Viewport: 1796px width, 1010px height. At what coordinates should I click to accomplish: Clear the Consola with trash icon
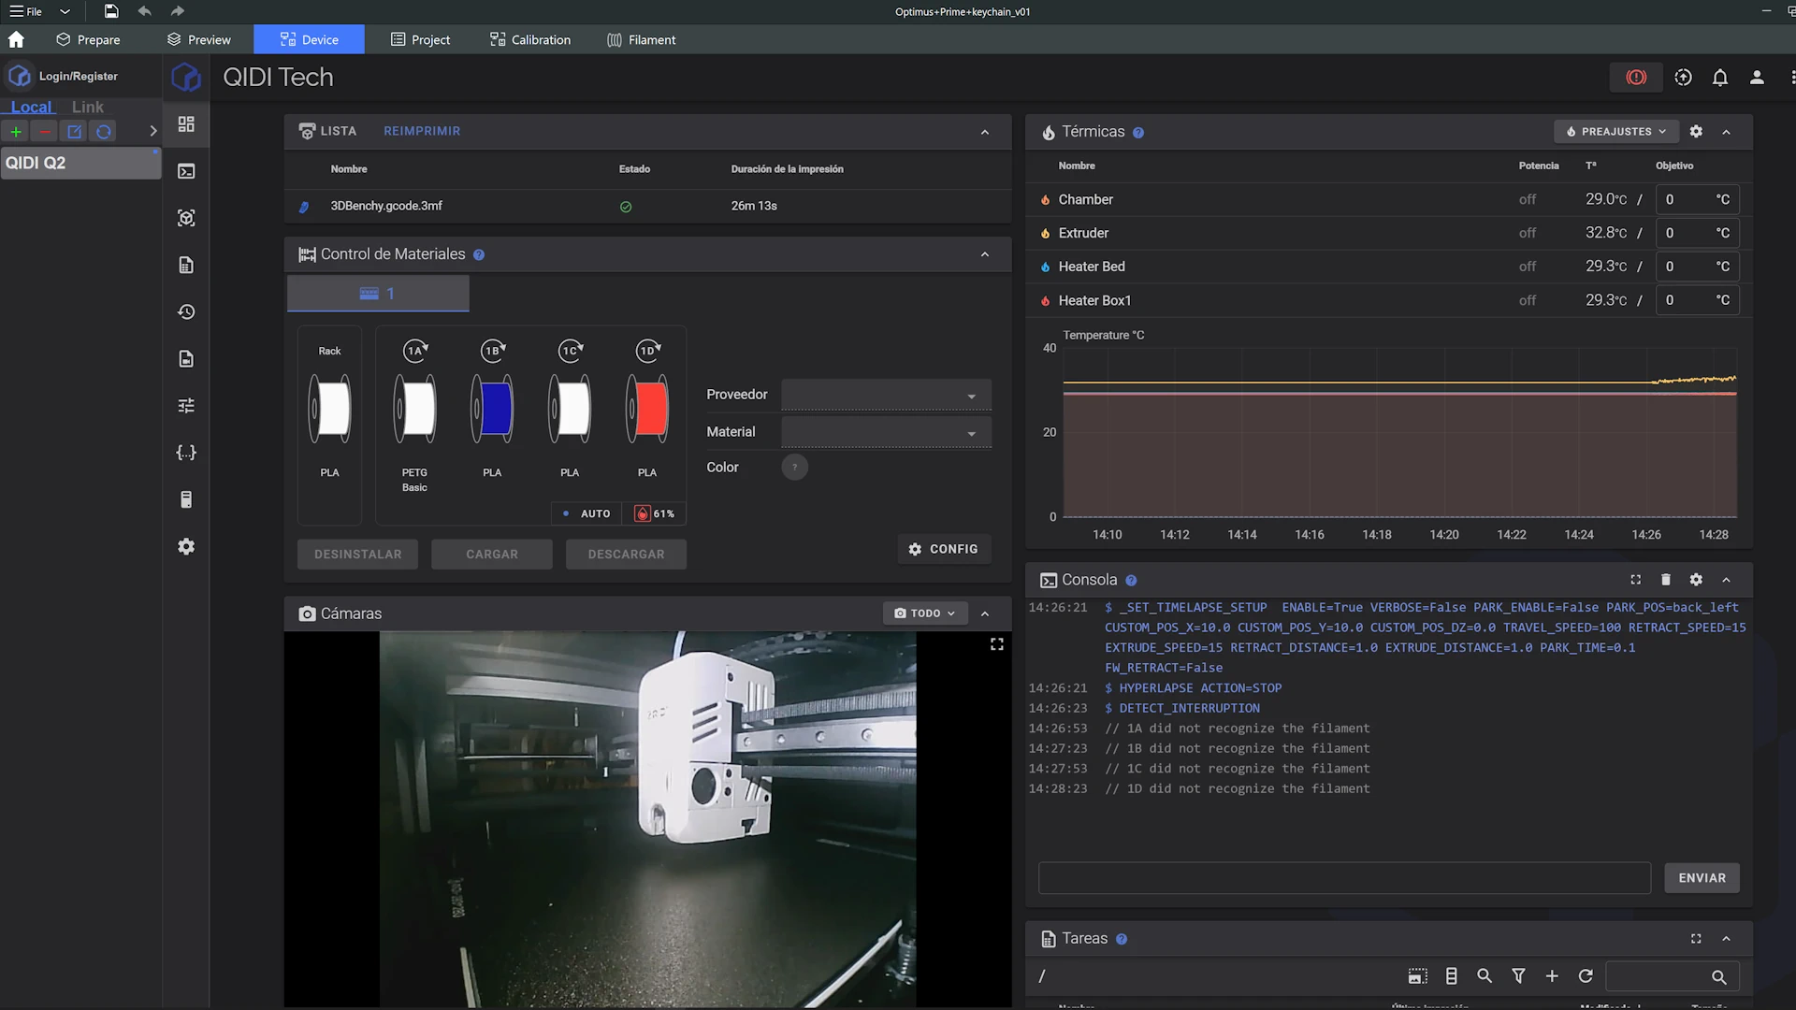(x=1665, y=580)
